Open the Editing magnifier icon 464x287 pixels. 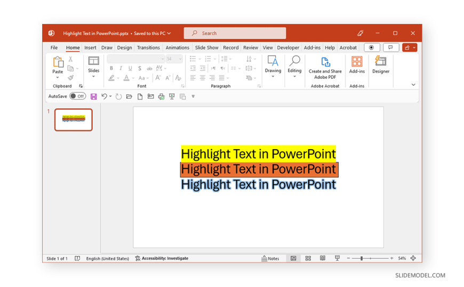[294, 61]
